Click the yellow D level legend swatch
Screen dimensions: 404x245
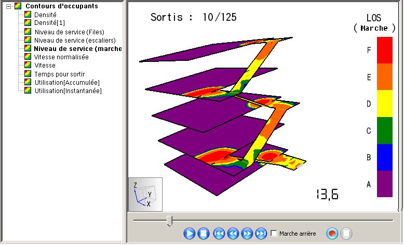[x=385, y=104]
